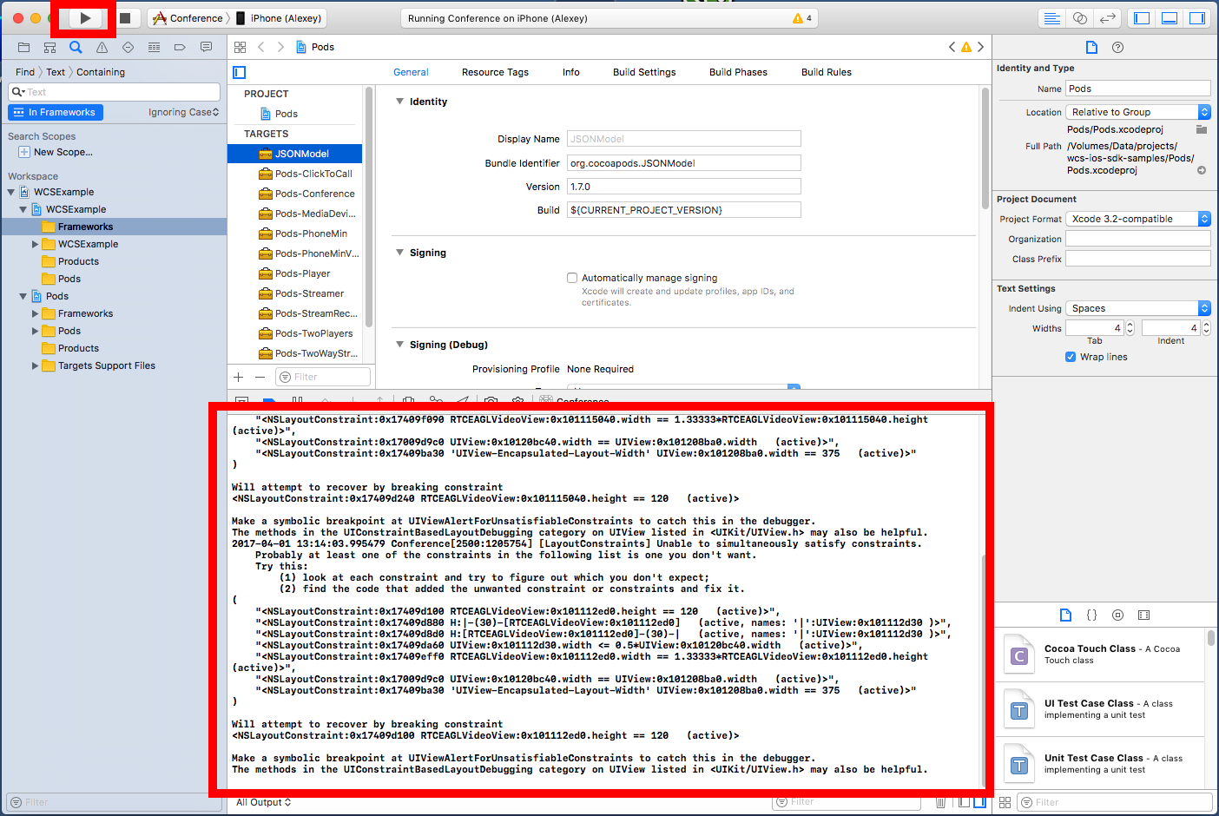
Task: Click the Stop button in toolbar
Action: coord(125,18)
